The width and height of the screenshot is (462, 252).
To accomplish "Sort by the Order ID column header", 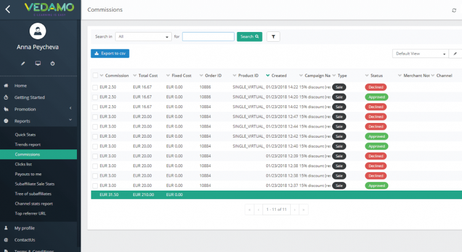I will [x=213, y=76].
